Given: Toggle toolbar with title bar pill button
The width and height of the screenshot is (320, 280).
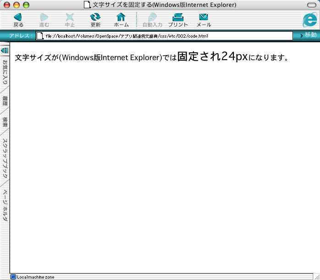Looking at the screenshot, I should tap(311, 5).
